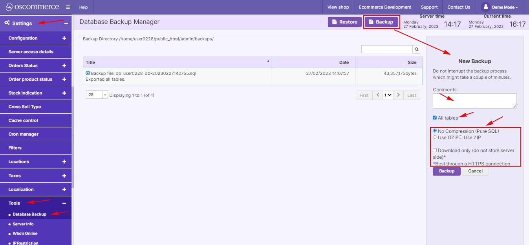Viewport: 529px width, 245px height.
Task: Sort by Title column arrow
Action: [x=268, y=61]
